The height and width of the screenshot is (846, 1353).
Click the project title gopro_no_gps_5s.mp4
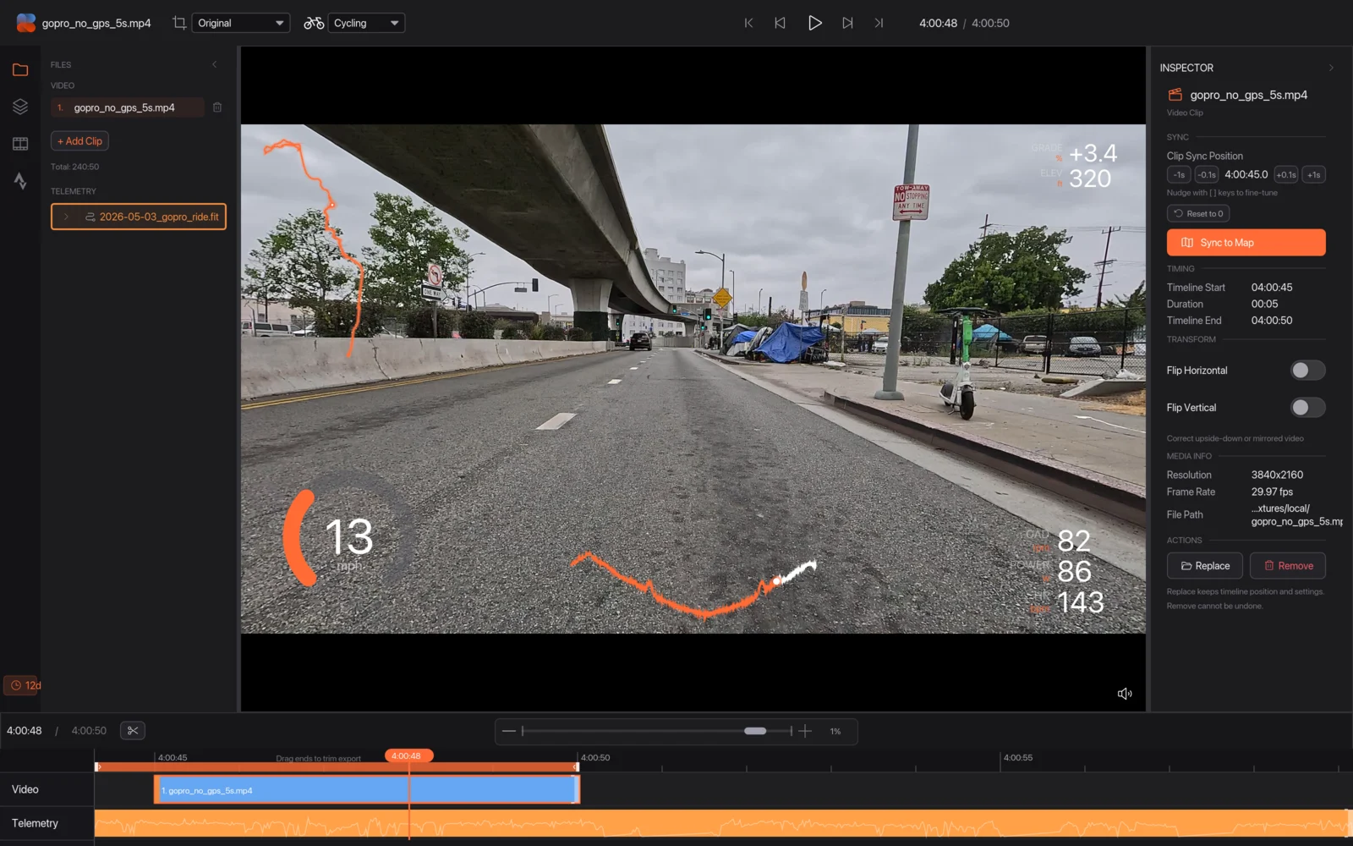point(96,23)
